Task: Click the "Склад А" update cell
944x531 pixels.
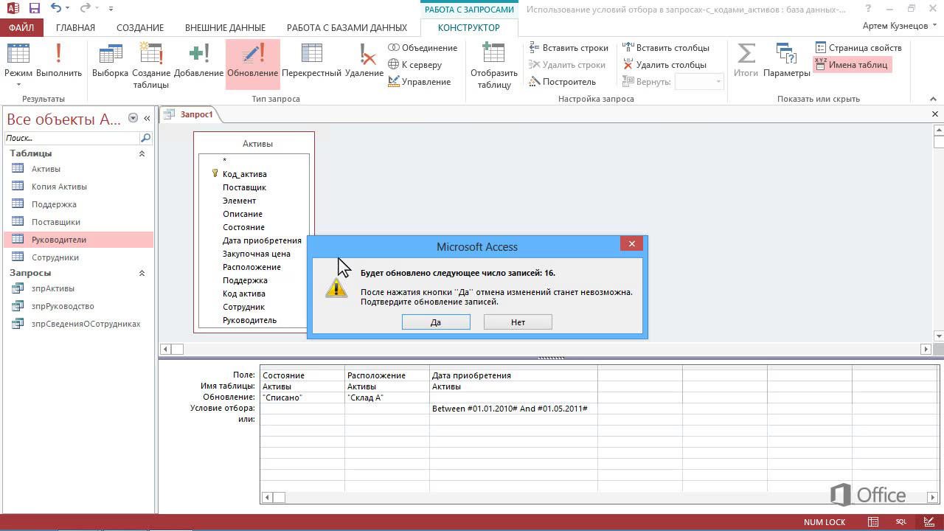Action: 387,398
